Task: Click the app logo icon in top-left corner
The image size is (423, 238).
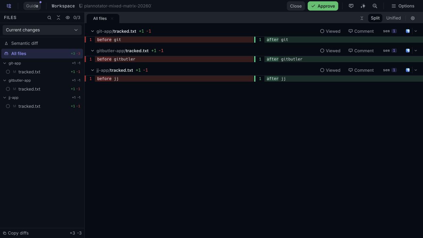Action: tap(9, 6)
